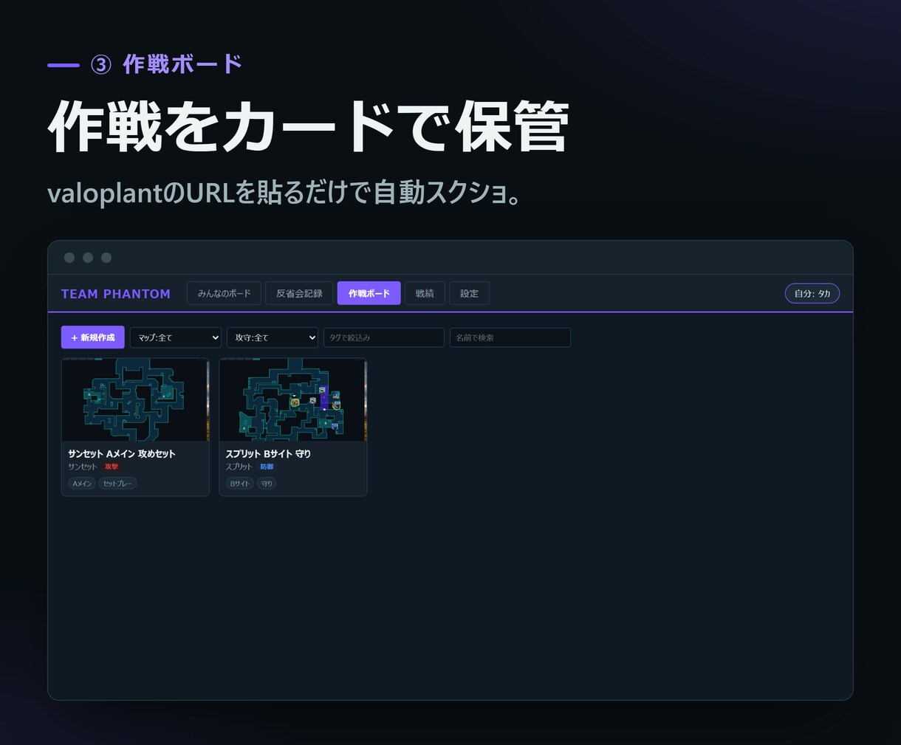The image size is (901, 745).
Task: Click the サンセット Aメイン 攻めセット title
Action: 122,454
